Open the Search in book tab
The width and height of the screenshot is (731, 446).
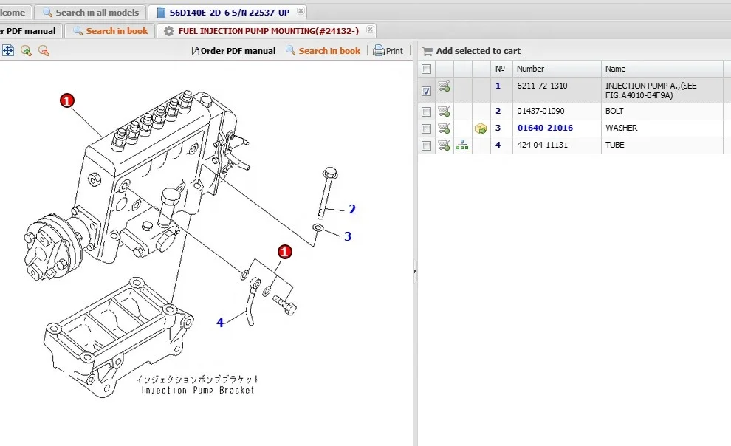click(110, 31)
